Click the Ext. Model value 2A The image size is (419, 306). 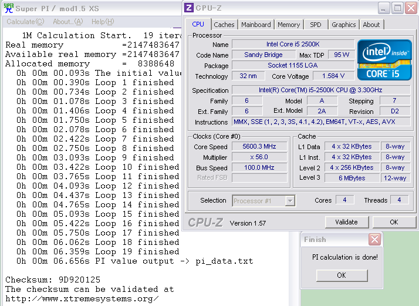322,111
